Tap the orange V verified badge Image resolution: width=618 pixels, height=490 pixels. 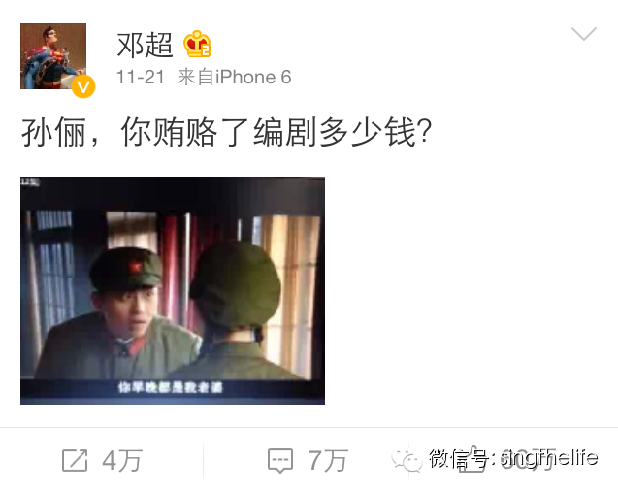coord(83,86)
